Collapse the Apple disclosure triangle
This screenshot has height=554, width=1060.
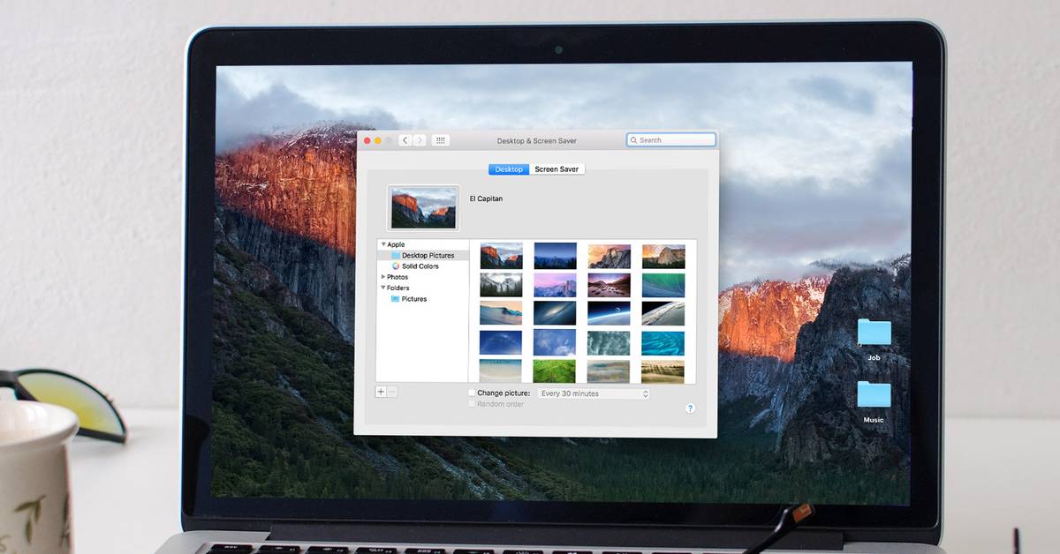[382, 244]
